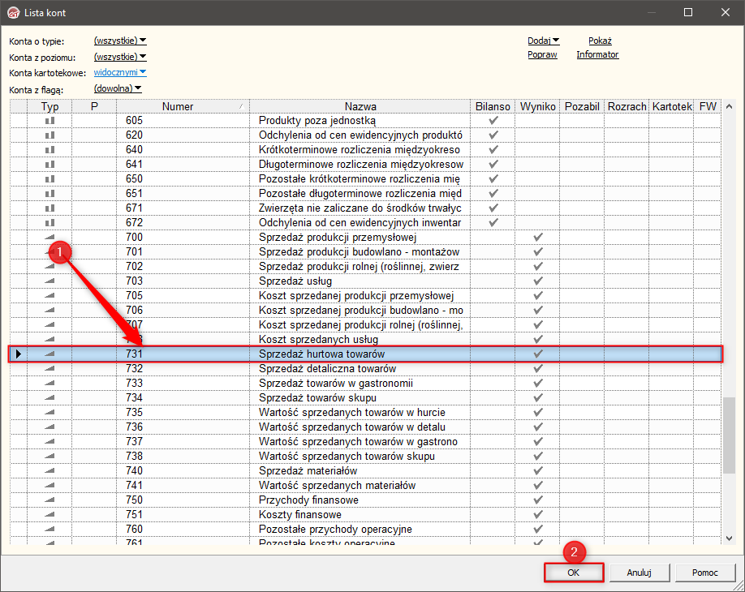Click the application icon in title bar

[12, 12]
